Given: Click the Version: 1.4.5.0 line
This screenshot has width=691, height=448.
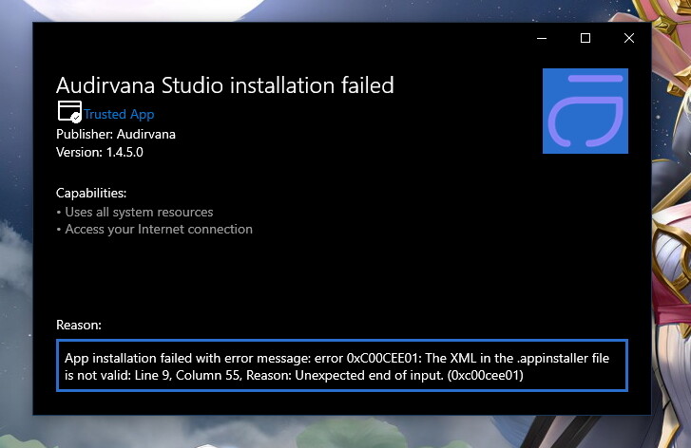Looking at the screenshot, I should click(x=100, y=152).
